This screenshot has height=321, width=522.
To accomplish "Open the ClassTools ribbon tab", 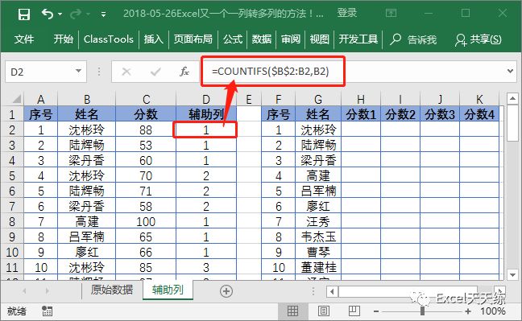I will tap(109, 39).
